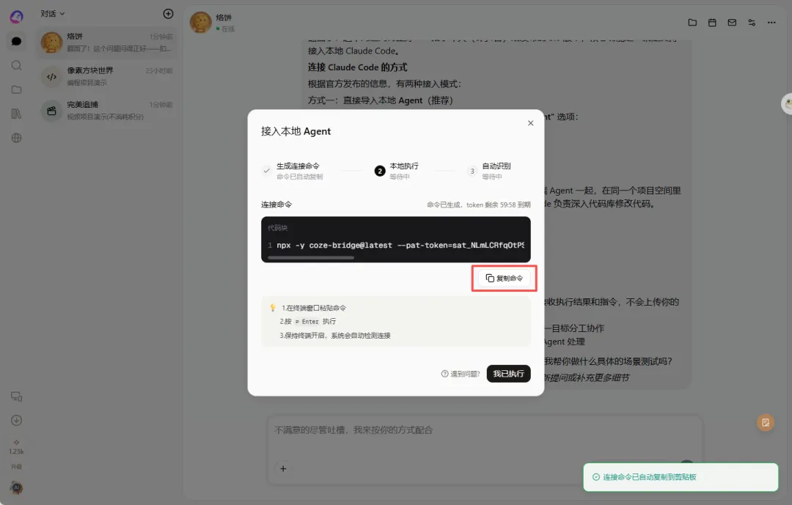Click the 烙饼 avatar in chat header
Image resolution: width=792 pixels, height=505 pixels.
point(200,22)
